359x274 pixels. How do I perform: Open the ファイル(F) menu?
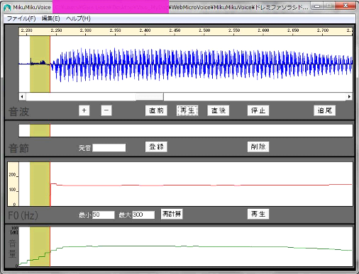pos(21,18)
